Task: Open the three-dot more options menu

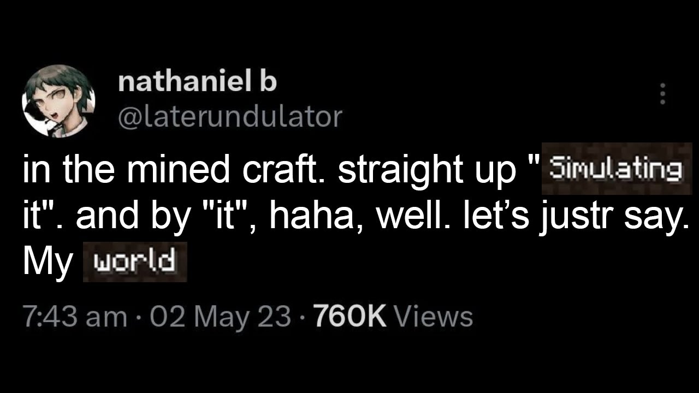Action: coord(662,94)
